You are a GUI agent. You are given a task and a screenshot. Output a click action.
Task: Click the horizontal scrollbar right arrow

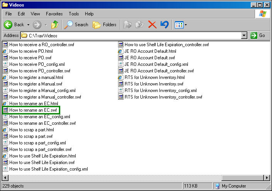pyautogui.click(x=267, y=178)
